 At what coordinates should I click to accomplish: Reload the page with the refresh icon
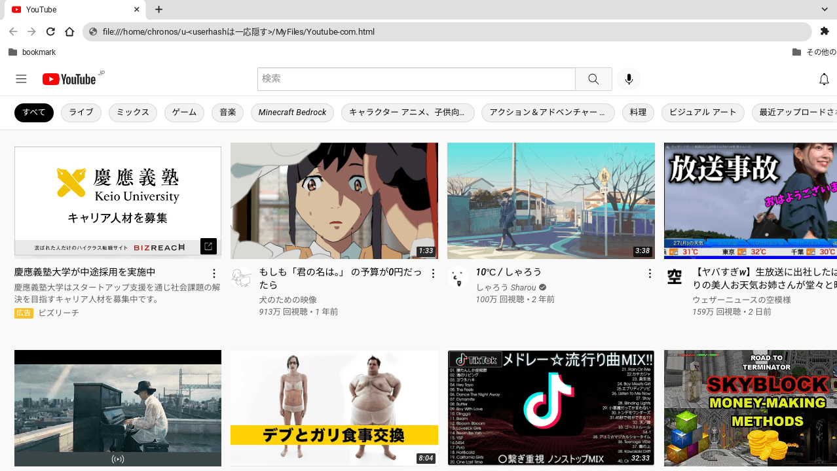[50, 31]
